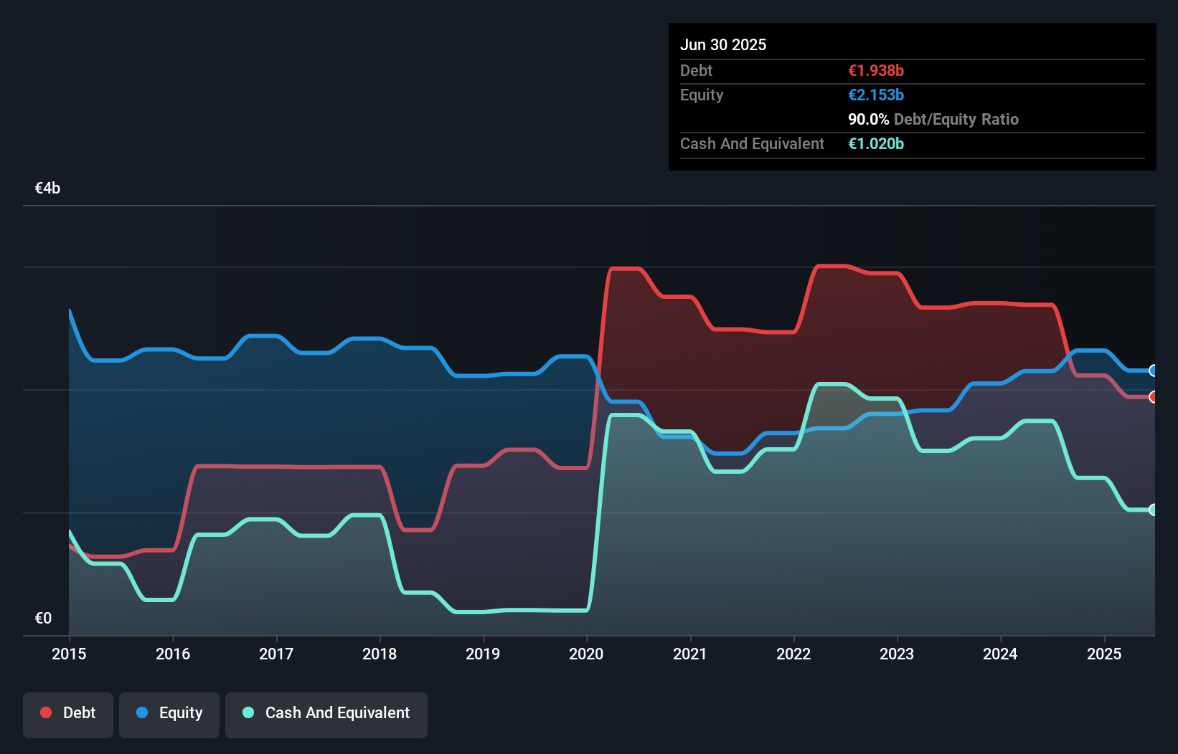Expand the Jun 30 2025 tooltip panel
The image size is (1178, 754).
pyautogui.click(x=723, y=44)
